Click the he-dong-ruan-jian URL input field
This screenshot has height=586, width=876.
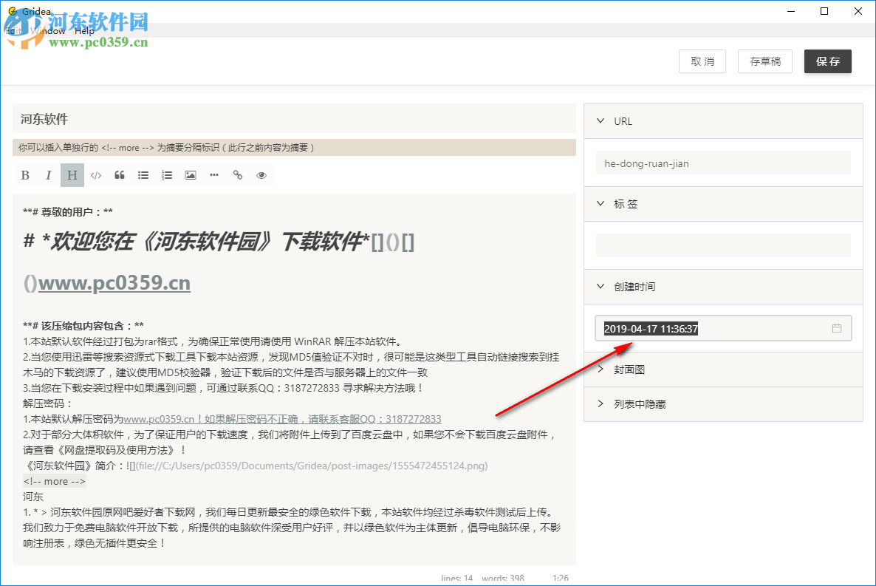723,163
